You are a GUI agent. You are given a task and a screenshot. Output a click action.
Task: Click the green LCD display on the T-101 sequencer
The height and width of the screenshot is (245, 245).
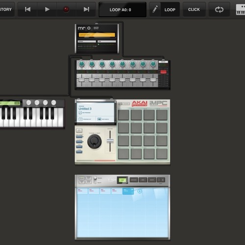(x=122, y=180)
